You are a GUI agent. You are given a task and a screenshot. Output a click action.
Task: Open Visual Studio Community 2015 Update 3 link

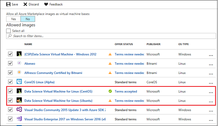[x=65, y=110]
